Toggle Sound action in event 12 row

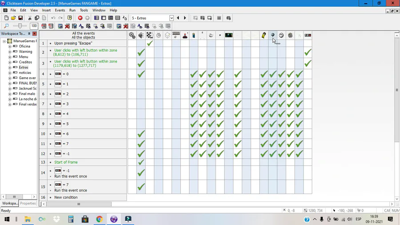click(x=141, y=153)
